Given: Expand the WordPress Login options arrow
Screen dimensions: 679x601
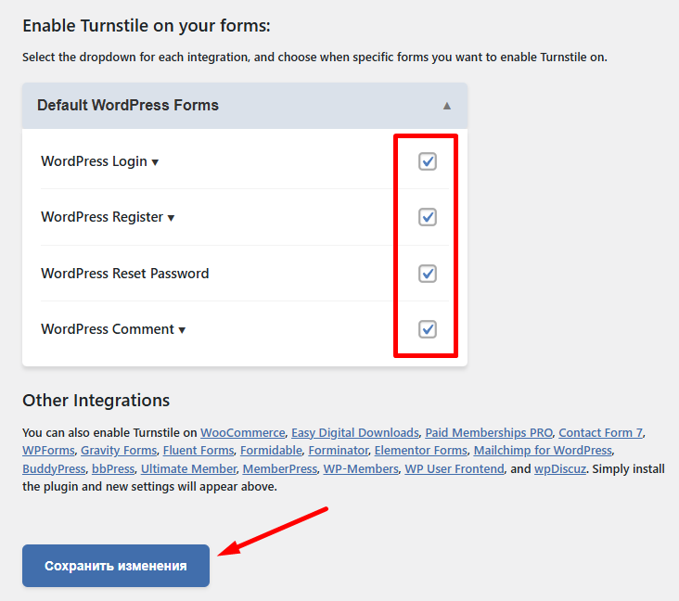Looking at the screenshot, I should [x=155, y=162].
